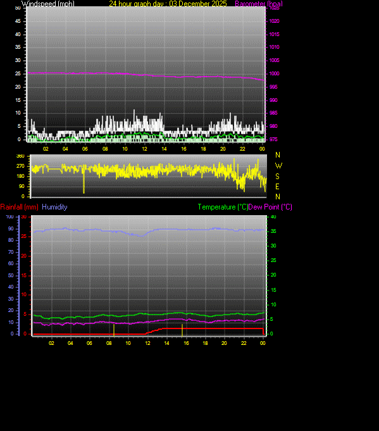The width and height of the screenshot is (379, 431).
Task: Select the 25 value on the red rainfall axis
Action: pos(24,237)
